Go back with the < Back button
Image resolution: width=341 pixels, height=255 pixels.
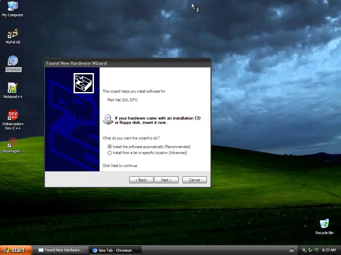141,180
